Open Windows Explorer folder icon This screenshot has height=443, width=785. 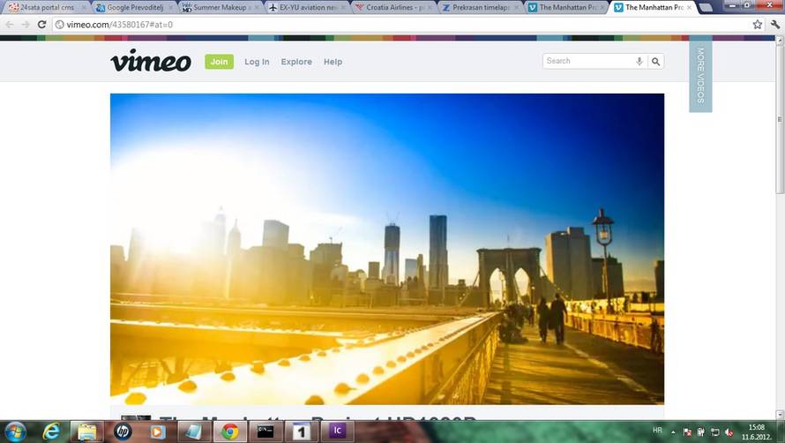click(86, 432)
